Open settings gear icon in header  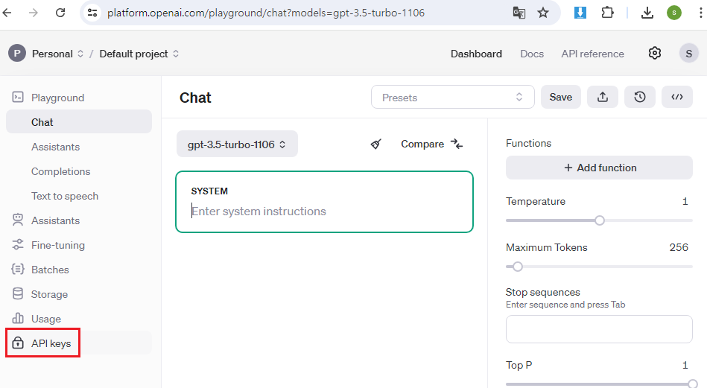click(x=655, y=53)
